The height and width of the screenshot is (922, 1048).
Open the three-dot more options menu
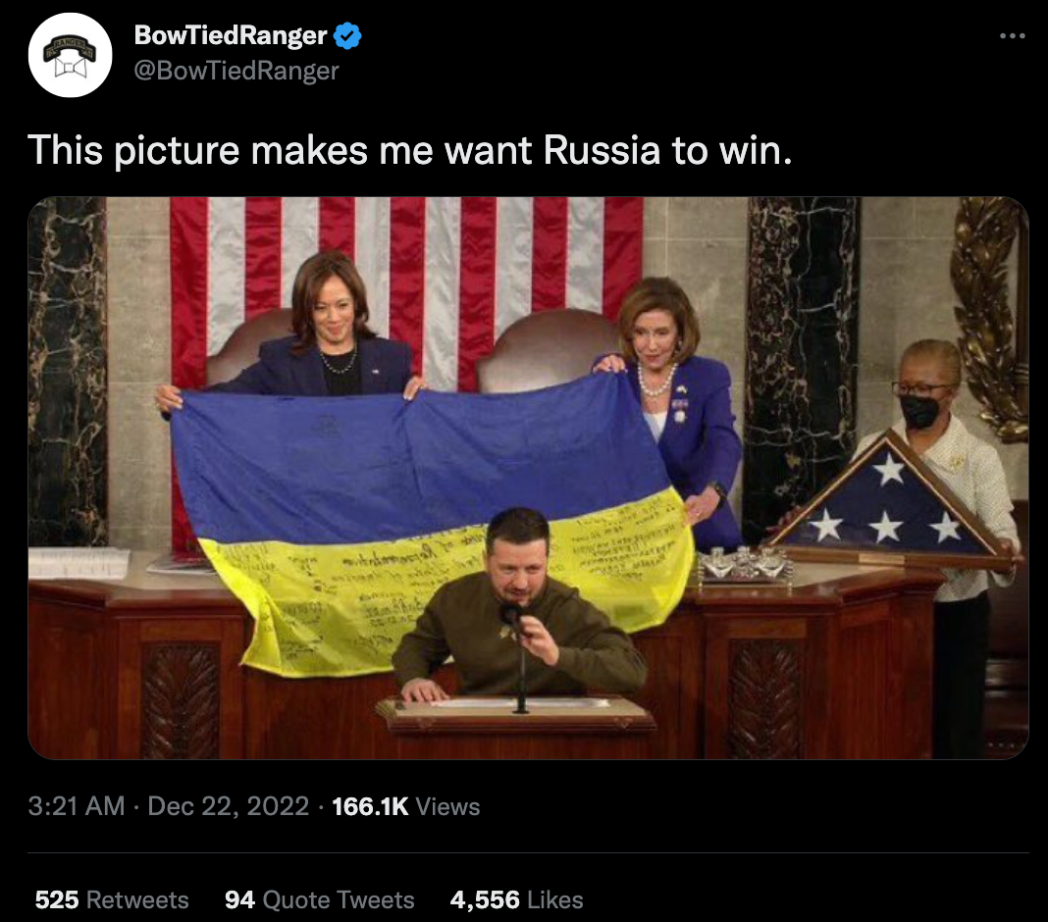(1012, 36)
